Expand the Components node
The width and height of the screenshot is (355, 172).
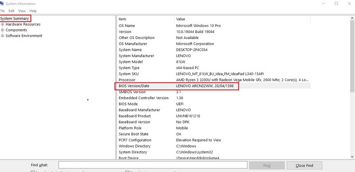pyautogui.click(x=3, y=30)
